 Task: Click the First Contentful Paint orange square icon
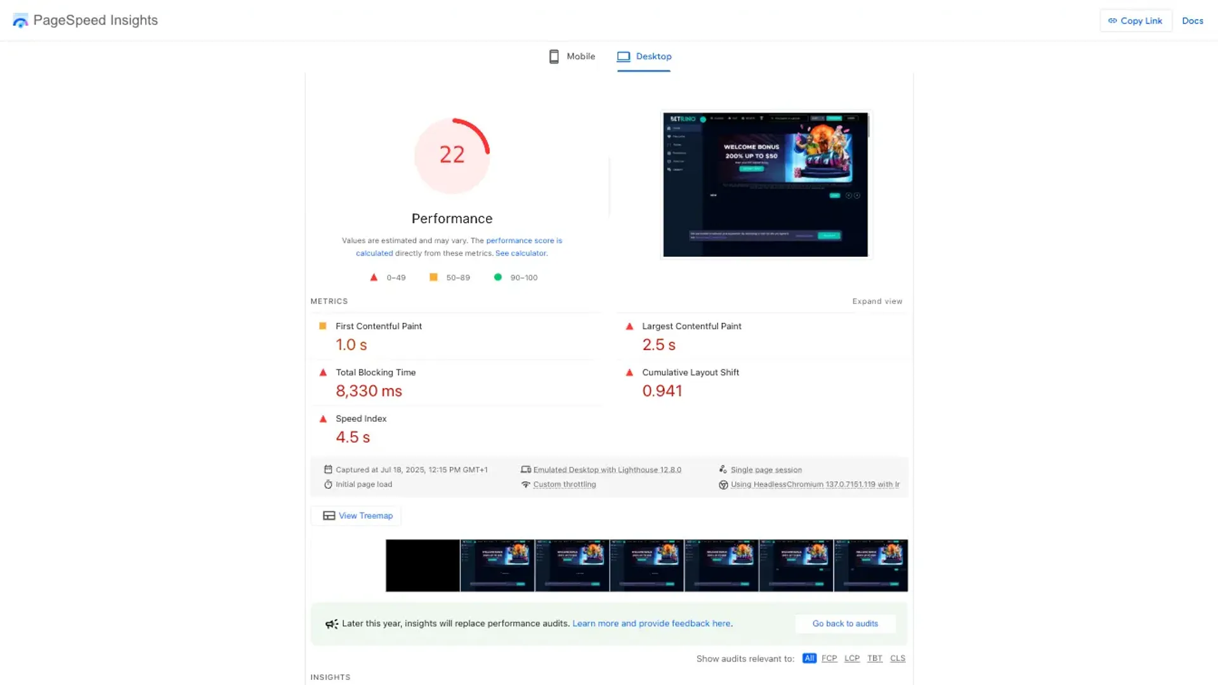tap(322, 326)
